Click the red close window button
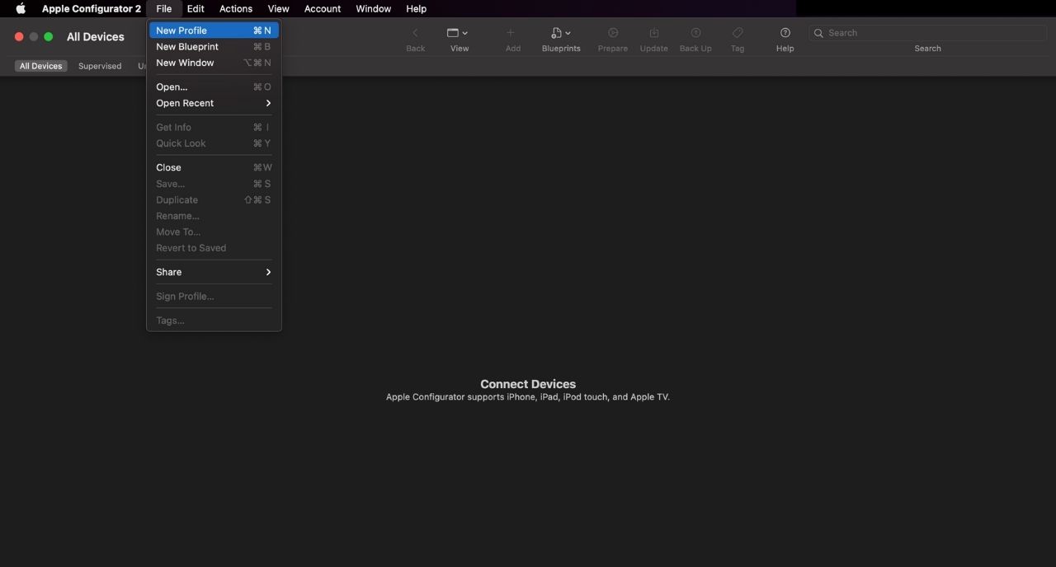Image resolution: width=1056 pixels, height=567 pixels. (19, 37)
